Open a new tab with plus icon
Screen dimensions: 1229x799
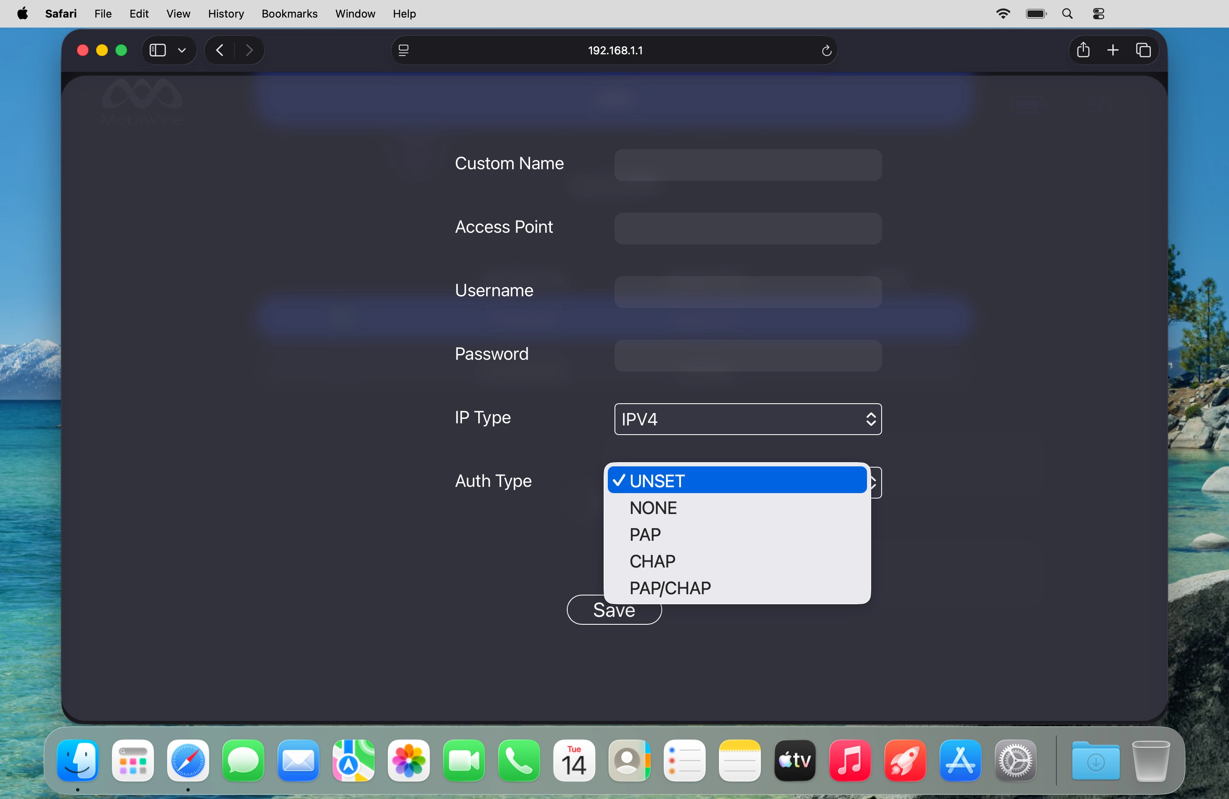(1113, 50)
